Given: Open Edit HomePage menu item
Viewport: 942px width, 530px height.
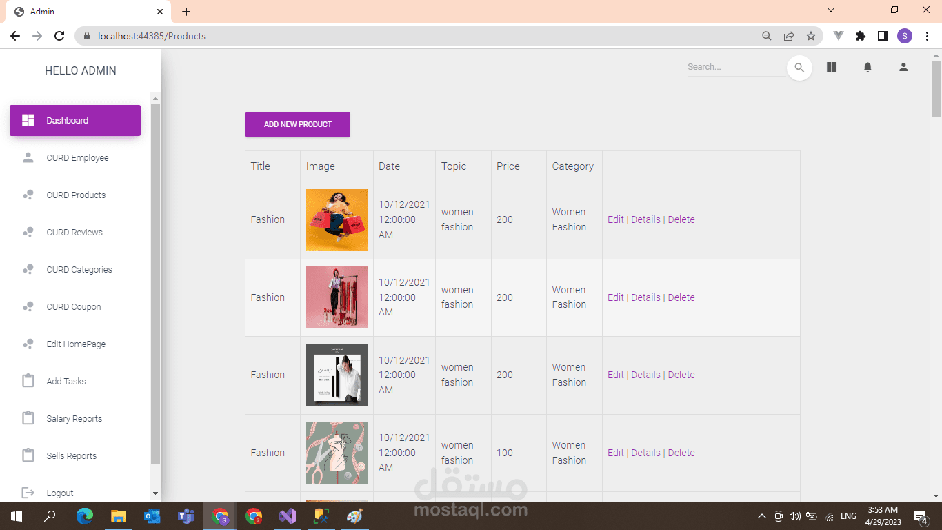Looking at the screenshot, I should click(75, 344).
